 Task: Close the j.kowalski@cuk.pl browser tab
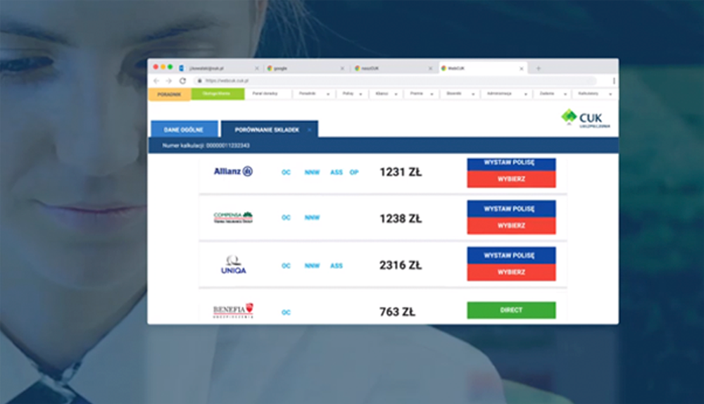click(x=257, y=68)
